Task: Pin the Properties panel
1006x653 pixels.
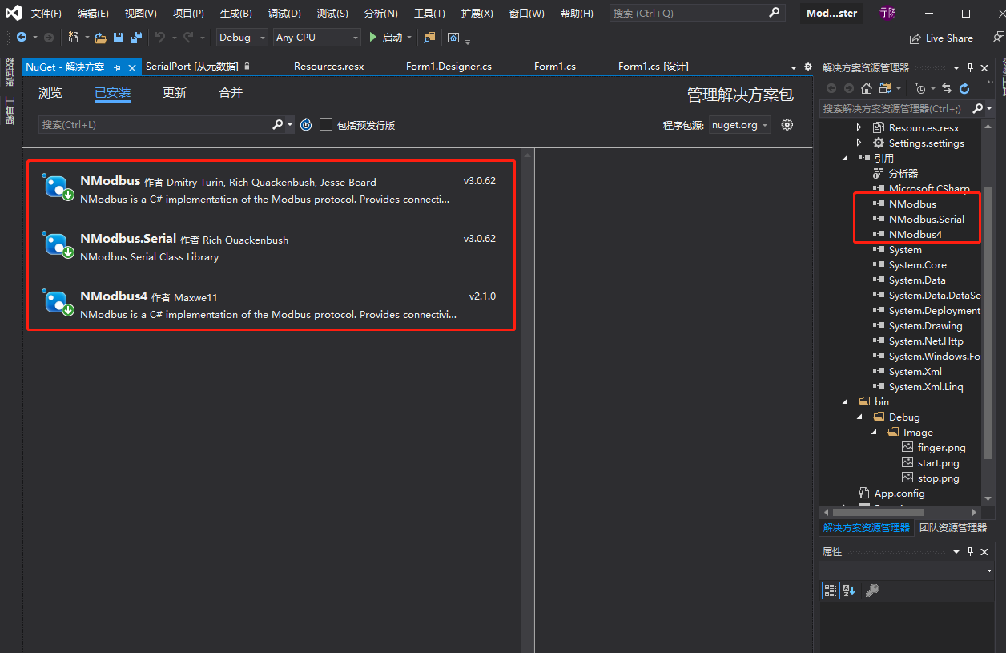Action: 970,552
